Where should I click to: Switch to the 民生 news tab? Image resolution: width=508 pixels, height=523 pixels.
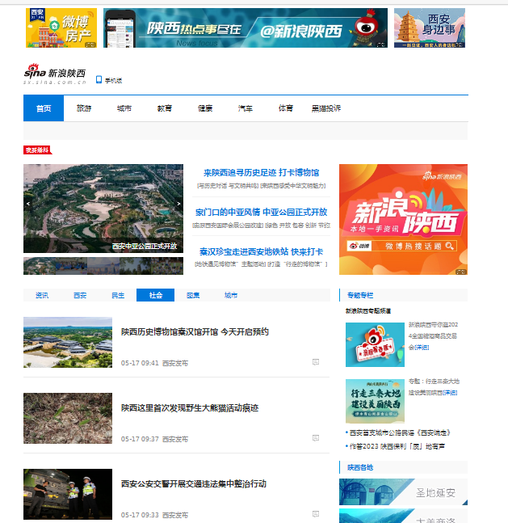(x=118, y=295)
